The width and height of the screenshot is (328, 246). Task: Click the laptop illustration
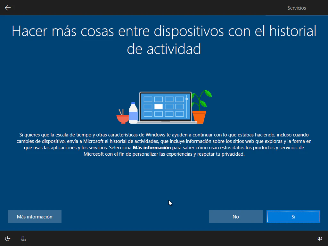point(166,108)
